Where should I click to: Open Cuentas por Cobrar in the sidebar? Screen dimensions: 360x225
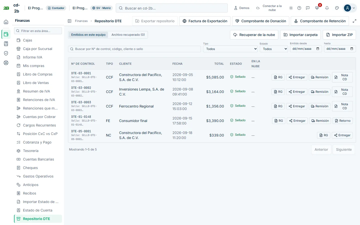point(38,117)
